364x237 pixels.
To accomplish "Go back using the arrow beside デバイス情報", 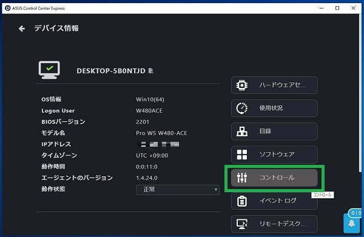I will (x=22, y=28).
